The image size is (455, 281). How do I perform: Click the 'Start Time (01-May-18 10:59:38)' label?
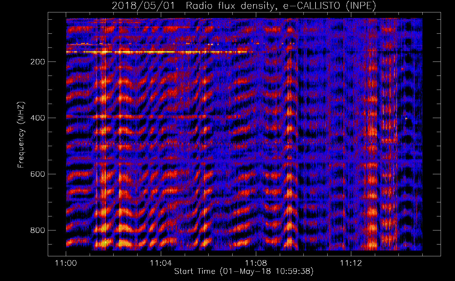click(x=244, y=271)
